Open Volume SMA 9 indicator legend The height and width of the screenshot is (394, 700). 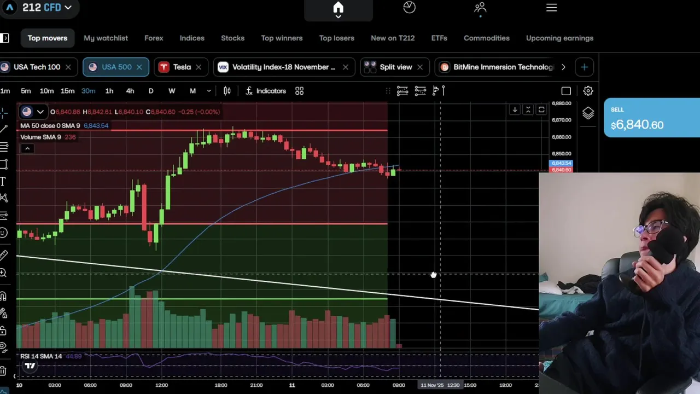tap(48, 137)
